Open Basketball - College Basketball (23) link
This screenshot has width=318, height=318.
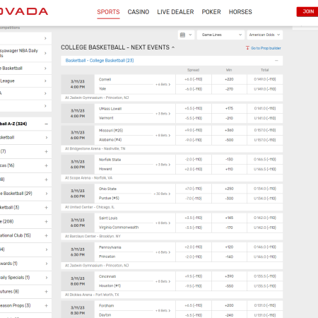point(100,61)
